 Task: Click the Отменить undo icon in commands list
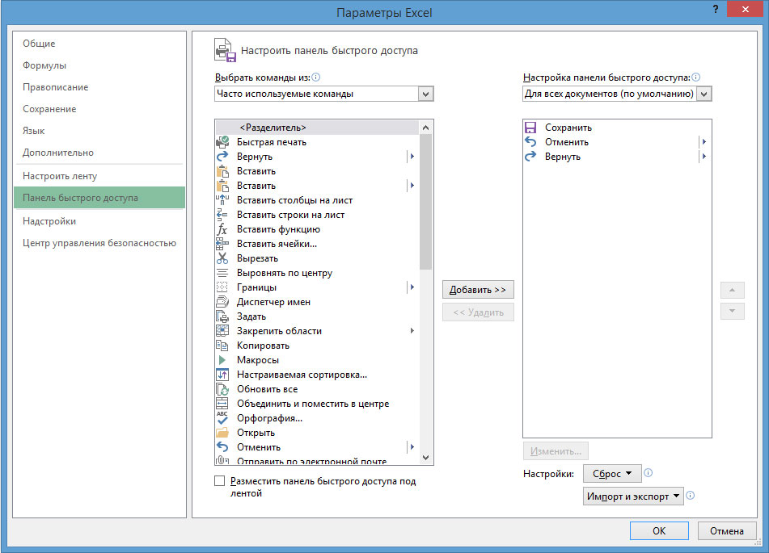pos(222,447)
